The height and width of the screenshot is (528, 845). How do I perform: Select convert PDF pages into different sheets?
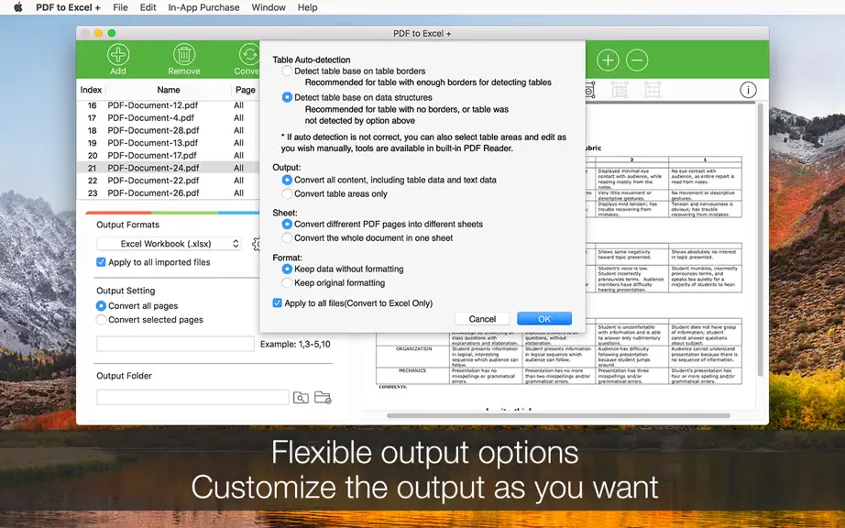(287, 225)
